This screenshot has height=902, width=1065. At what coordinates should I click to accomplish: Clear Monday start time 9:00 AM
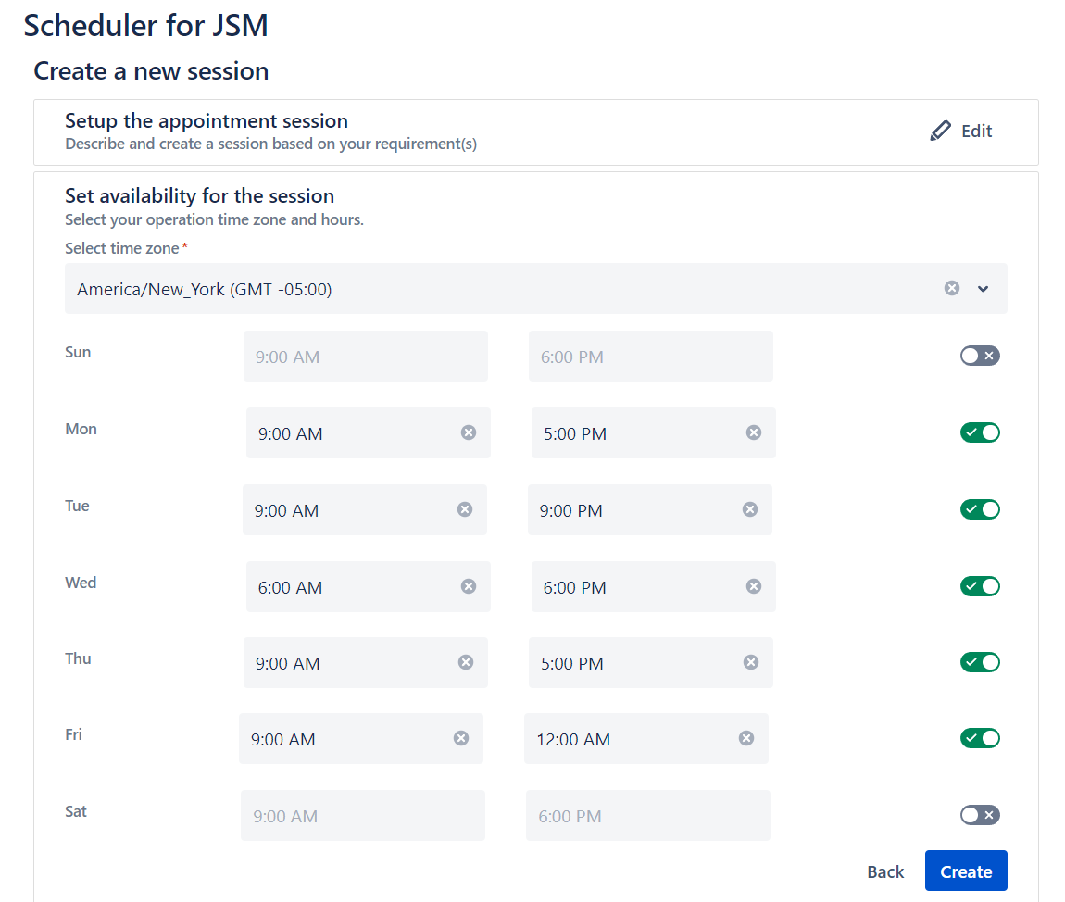468,432
